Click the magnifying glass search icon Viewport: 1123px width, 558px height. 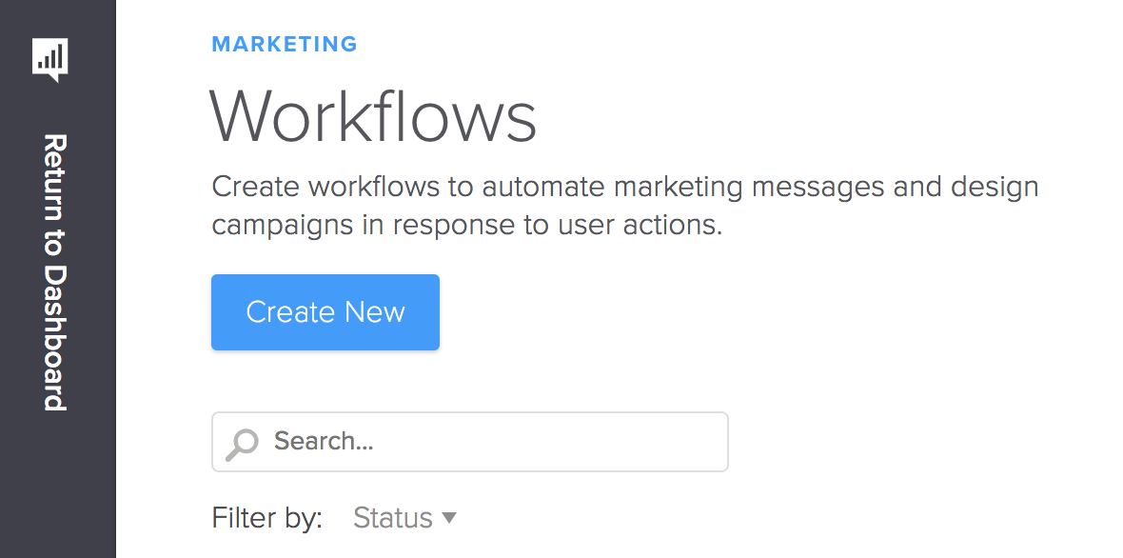242,443
